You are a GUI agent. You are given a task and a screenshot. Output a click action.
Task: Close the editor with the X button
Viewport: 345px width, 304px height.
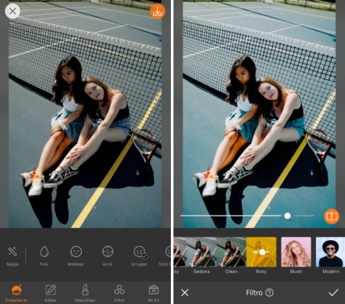click(x=12, y=11)
